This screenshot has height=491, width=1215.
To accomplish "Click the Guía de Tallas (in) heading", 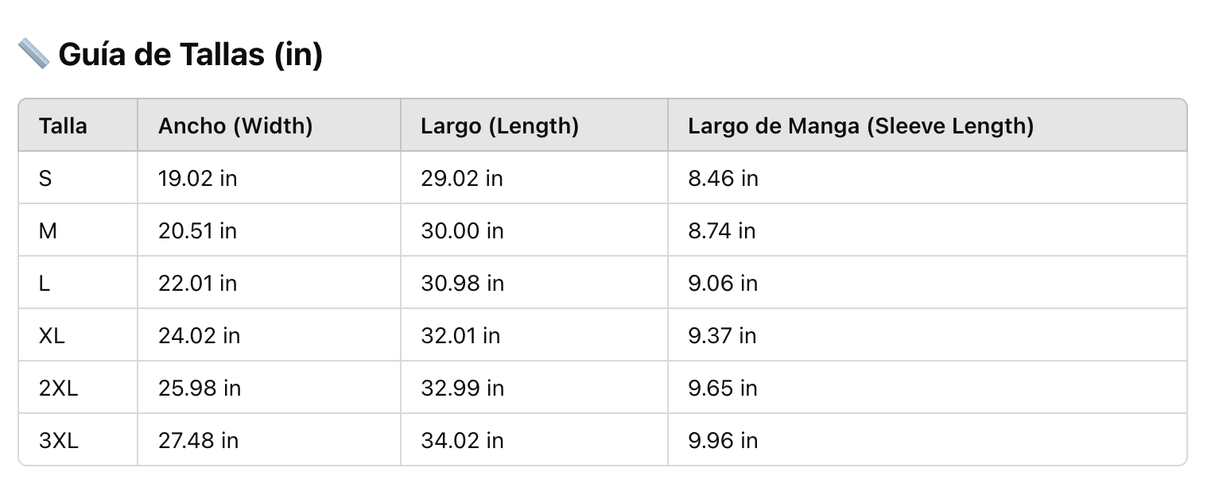I will 190,55.
